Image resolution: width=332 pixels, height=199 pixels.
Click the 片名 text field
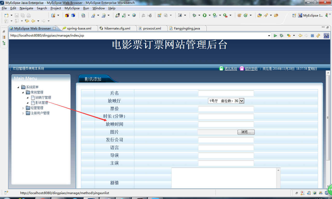tap(226, 93)
